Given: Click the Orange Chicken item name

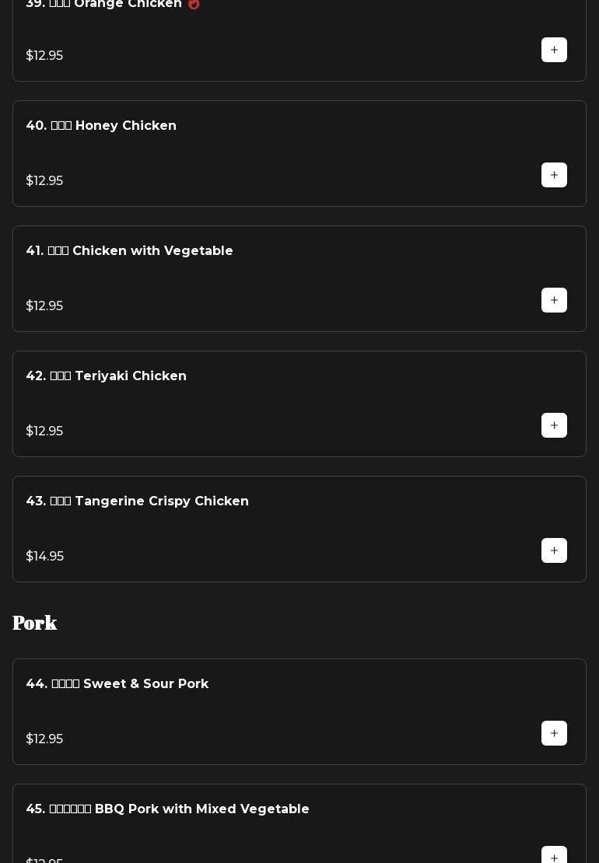Looking at the screenshot, I should coord(103,4).
